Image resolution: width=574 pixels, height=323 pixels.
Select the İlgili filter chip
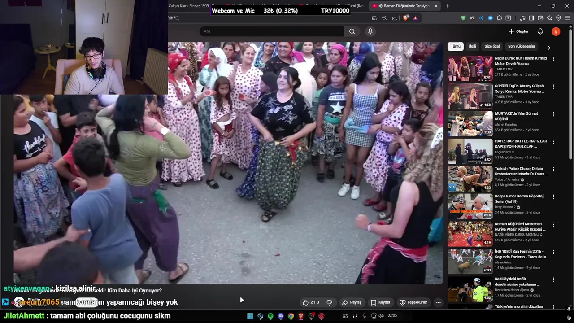(x=472, y=46)
